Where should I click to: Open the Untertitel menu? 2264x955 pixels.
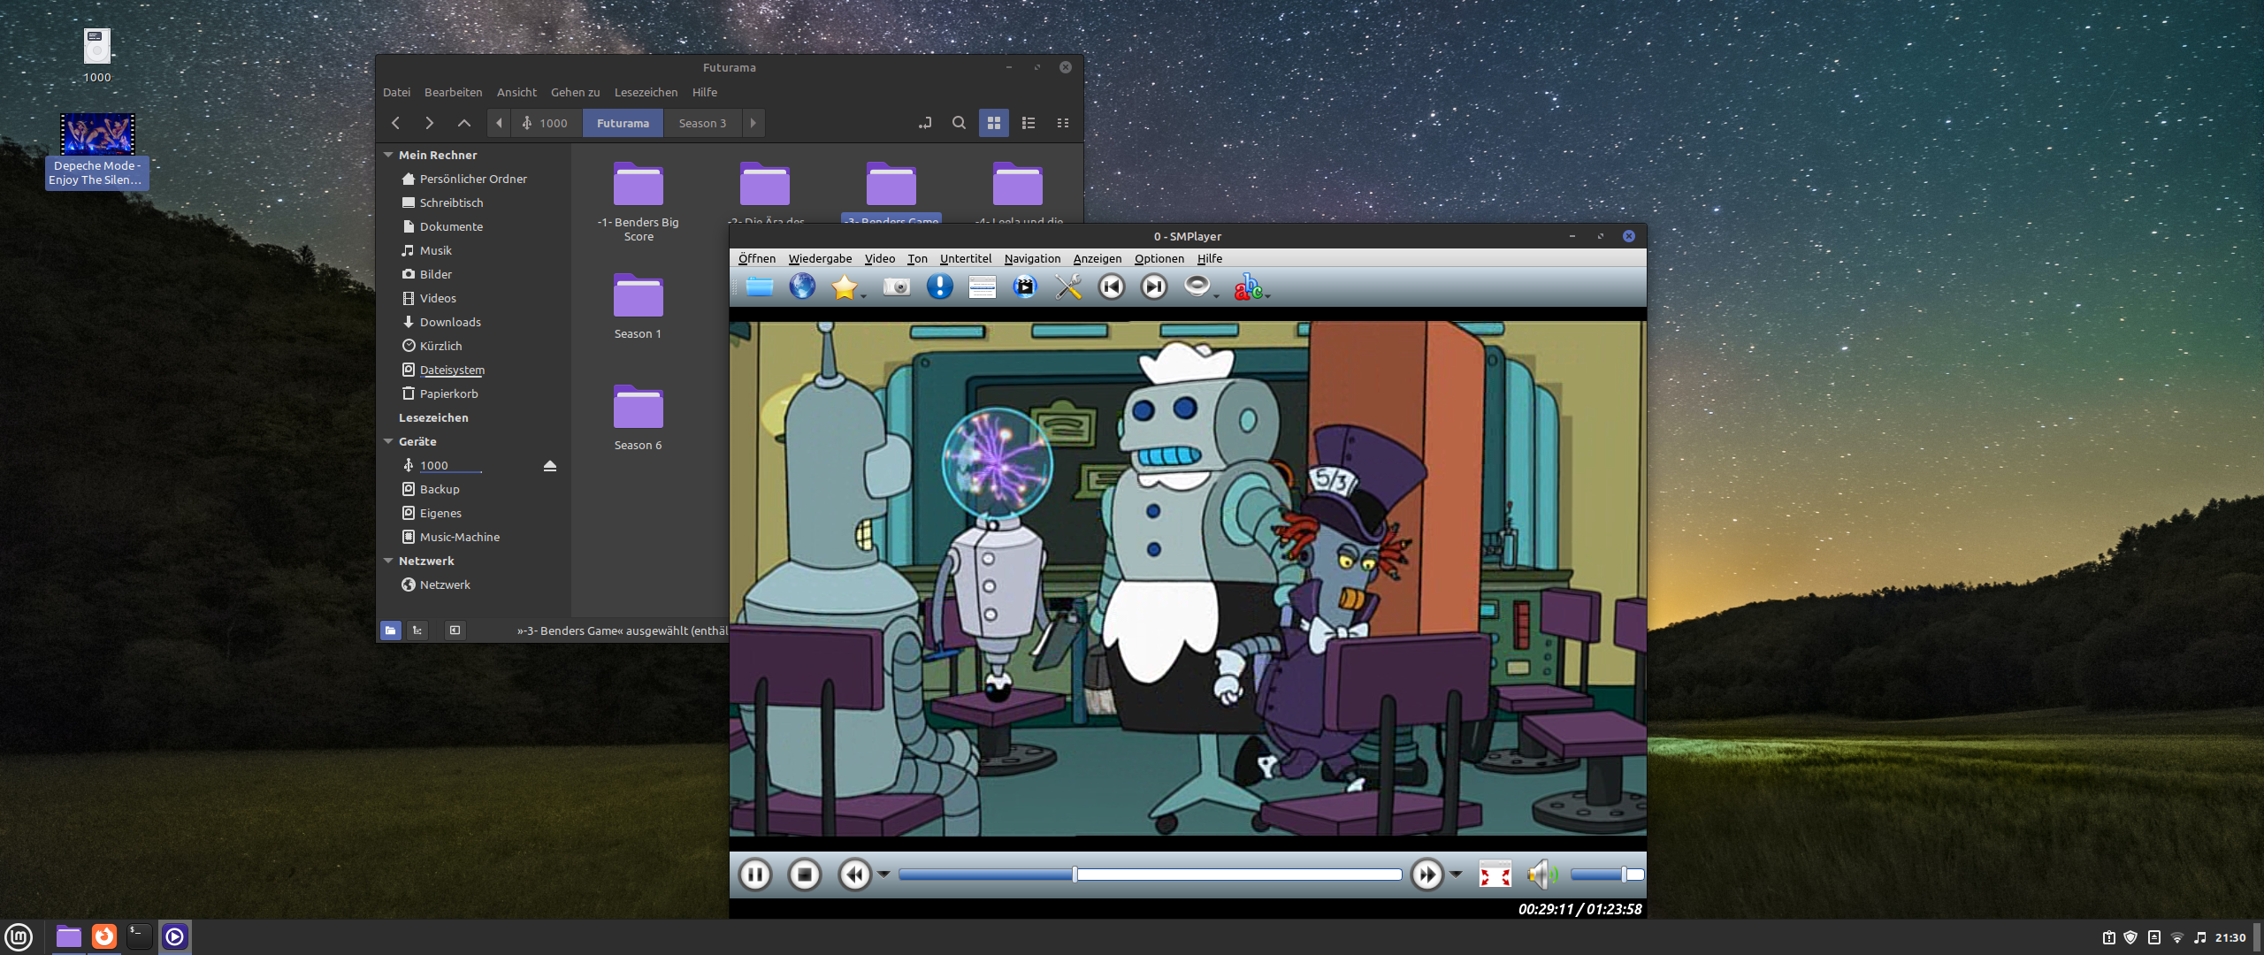[965, 258]
